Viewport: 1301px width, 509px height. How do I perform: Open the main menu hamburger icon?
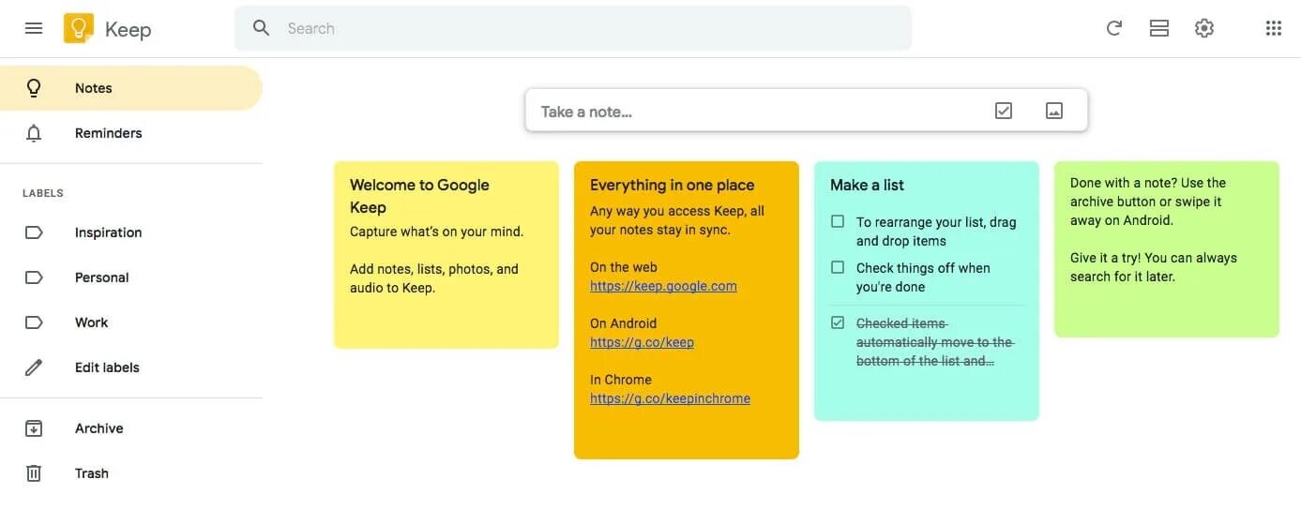coord(34,28)
